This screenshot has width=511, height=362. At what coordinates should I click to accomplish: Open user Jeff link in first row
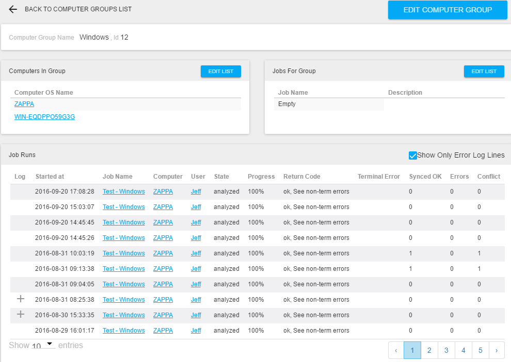point(196,192)
